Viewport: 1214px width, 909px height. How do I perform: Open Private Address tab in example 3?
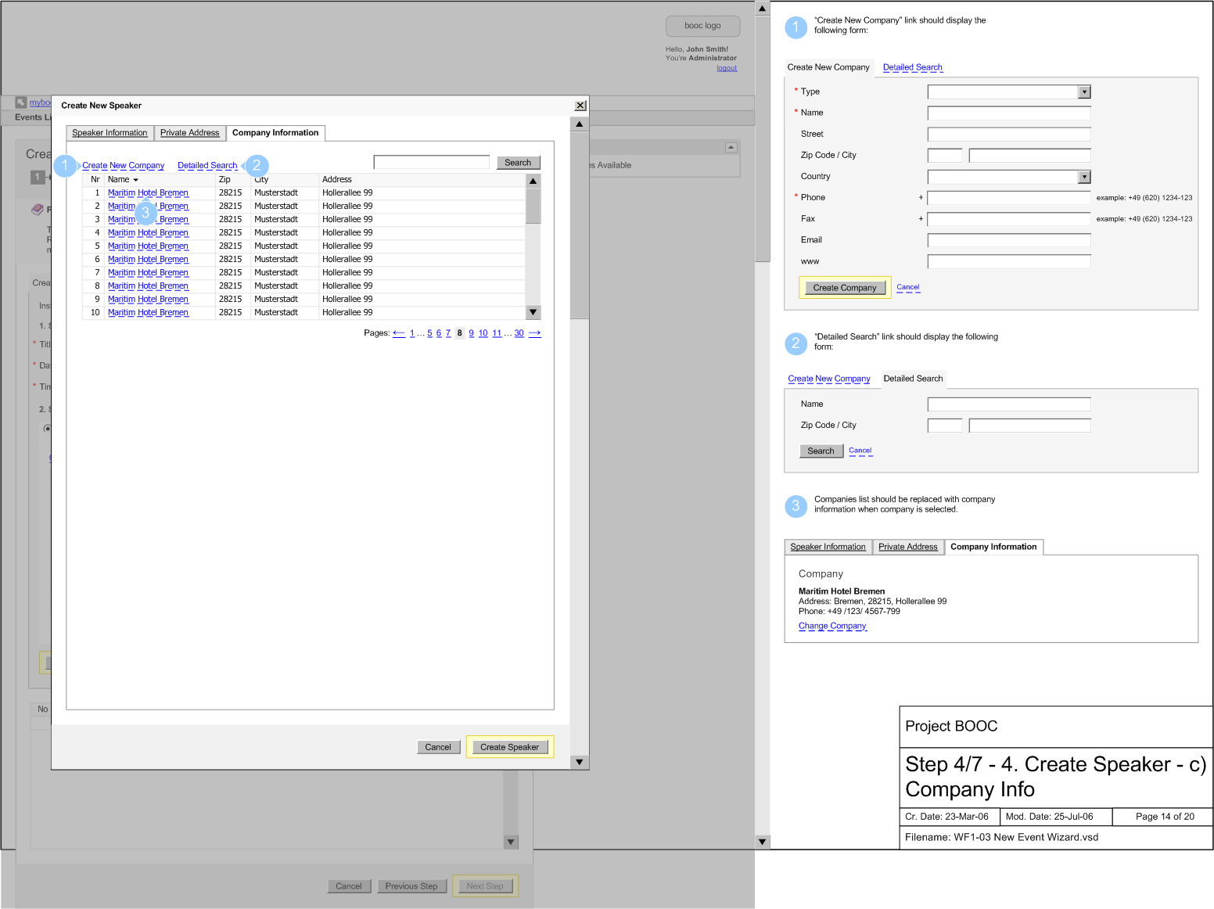pos(908,547)
